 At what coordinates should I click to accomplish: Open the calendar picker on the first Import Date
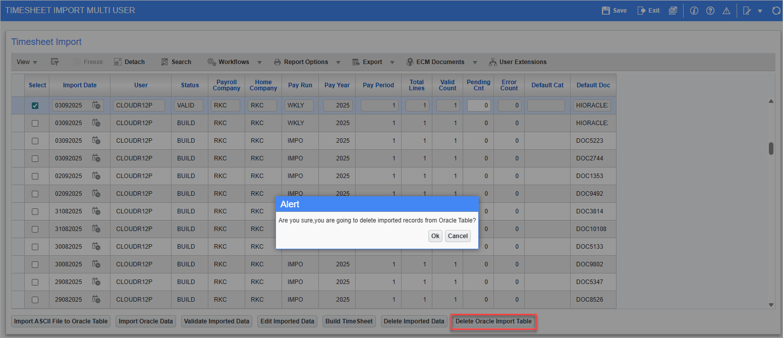[96, 105]
